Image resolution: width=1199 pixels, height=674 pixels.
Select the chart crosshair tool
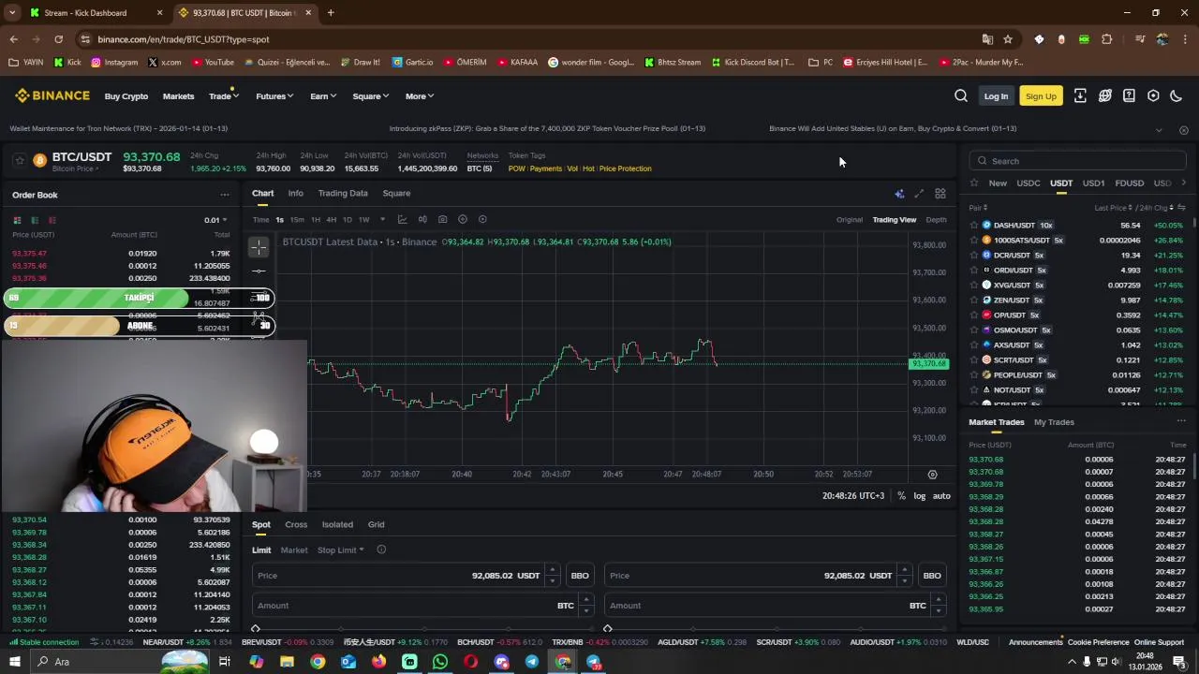(x=259, y=247)
